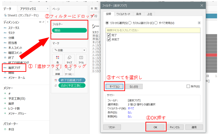Screen dimensions: 219x134
Task: Select the 進捗 measure
Action: coord(11,104)
